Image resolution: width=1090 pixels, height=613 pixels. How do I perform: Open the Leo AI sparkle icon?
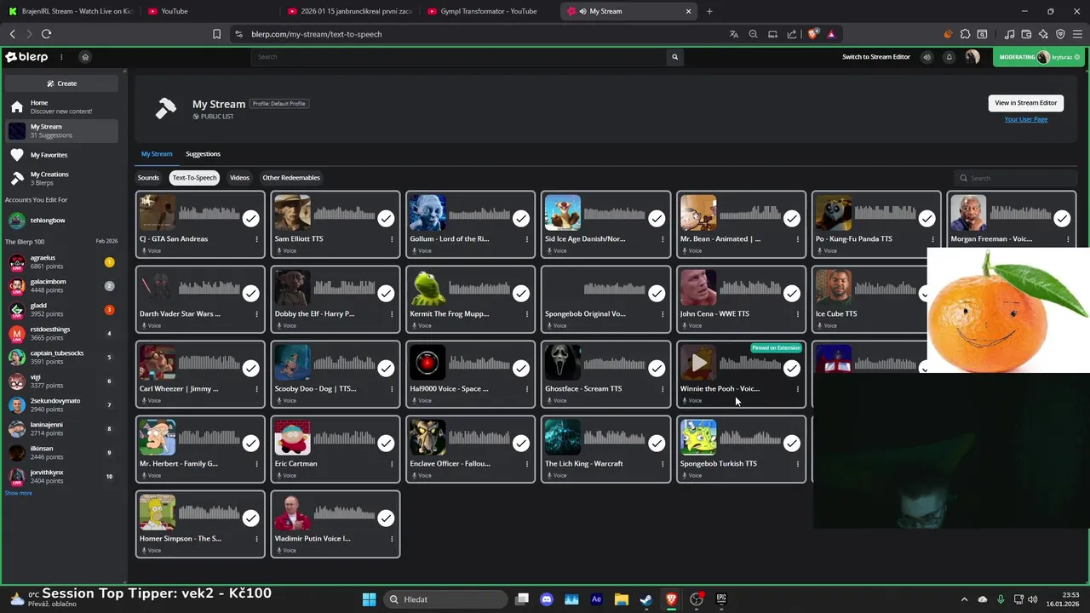[1043, 34]
